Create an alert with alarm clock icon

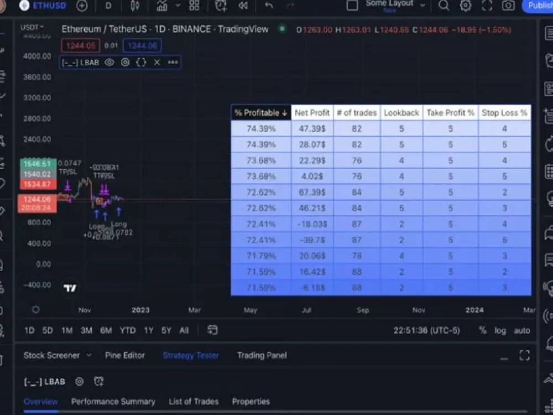coord(221,6)
